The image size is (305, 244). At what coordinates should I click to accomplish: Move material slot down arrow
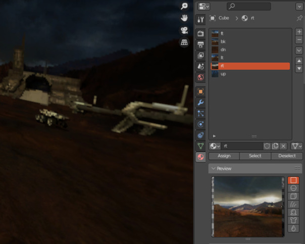(299, 69)
